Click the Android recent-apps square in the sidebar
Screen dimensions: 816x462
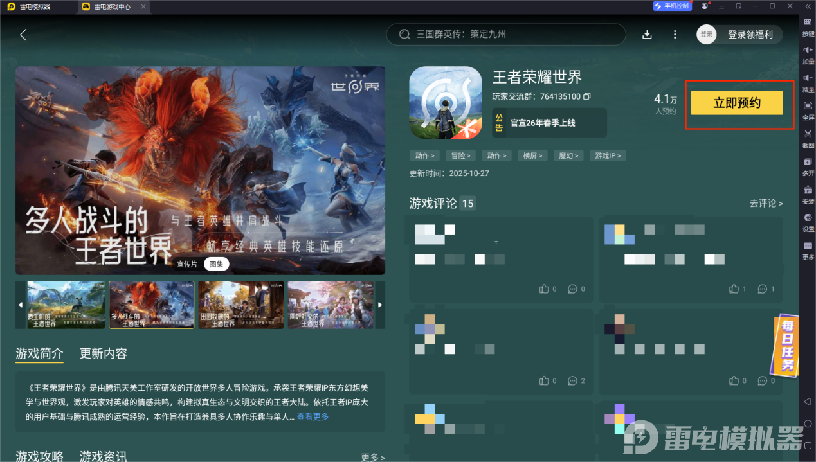(808, 445)
